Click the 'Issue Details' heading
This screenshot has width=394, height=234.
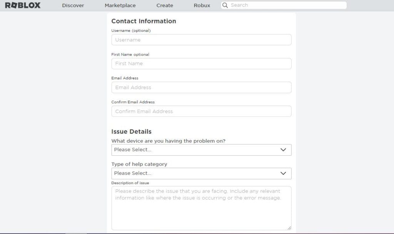click(132, 132)
